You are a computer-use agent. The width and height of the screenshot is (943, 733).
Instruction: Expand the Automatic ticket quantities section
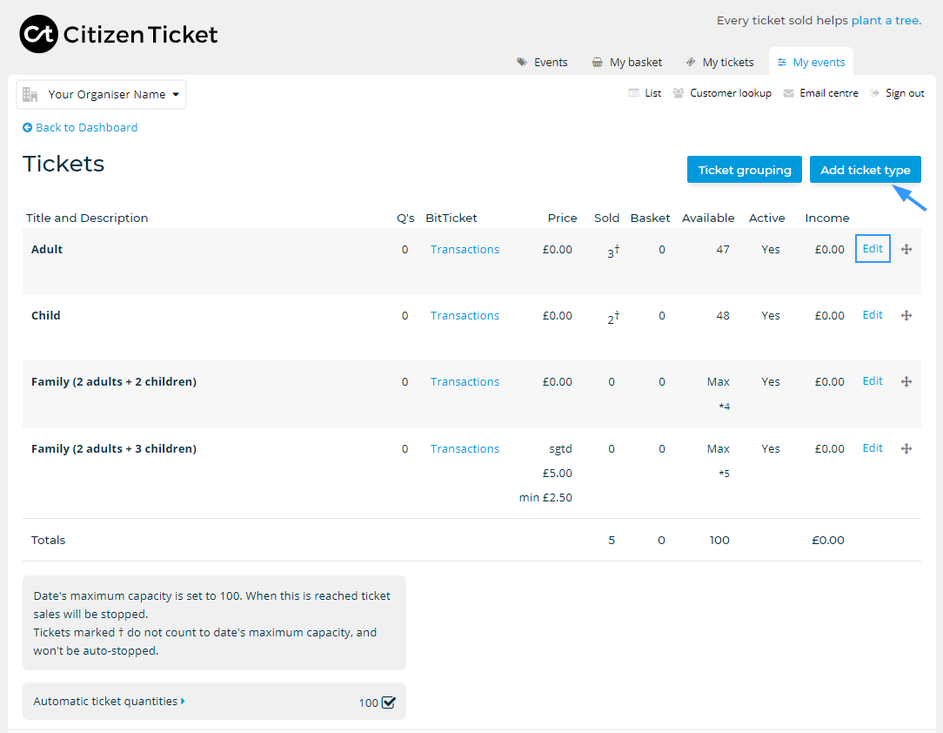pos(108,701)
